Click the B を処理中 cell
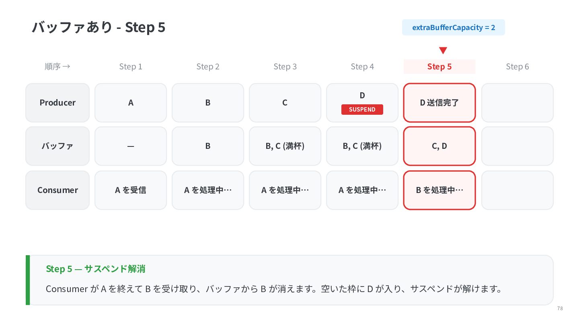Screen dimensions: 579x325 click(x=439, y=190)
